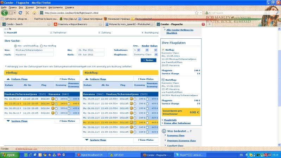Select Economy for 13.06.11 22:45-23:55+ return
Viewport: 281px width, 158px height.
[135, 118]
